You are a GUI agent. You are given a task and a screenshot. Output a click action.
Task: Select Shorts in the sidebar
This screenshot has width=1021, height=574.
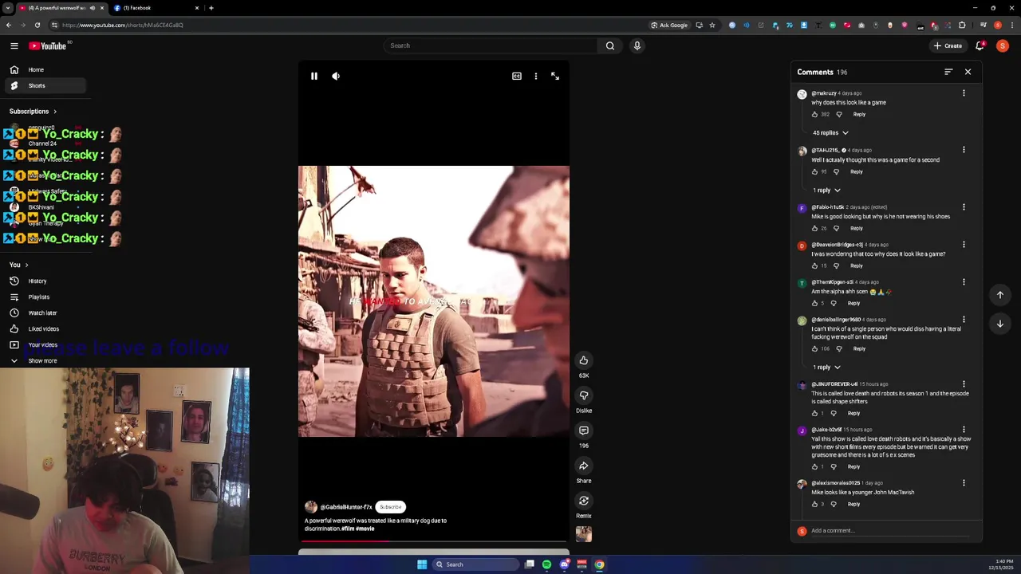[45, 86]
